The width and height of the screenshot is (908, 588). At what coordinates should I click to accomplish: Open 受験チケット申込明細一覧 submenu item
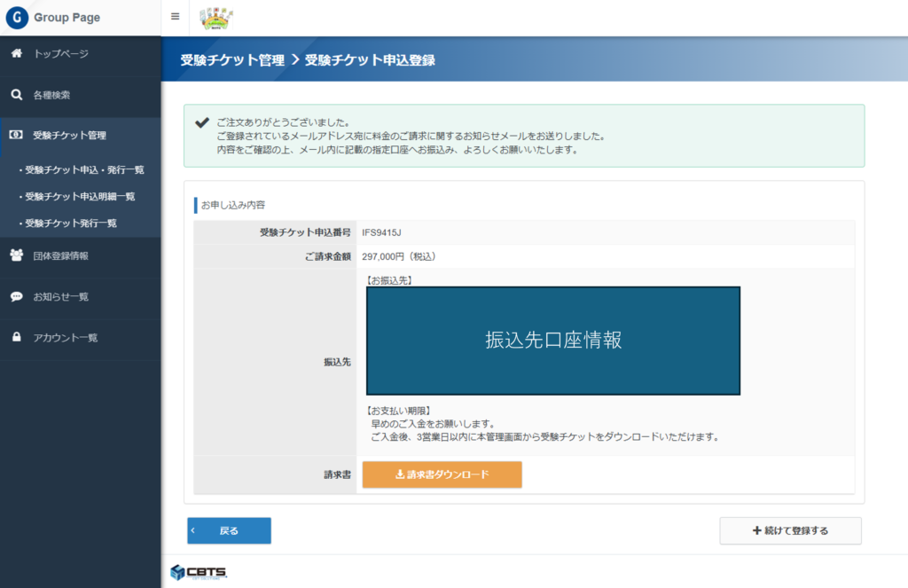[x=80, y=196]
